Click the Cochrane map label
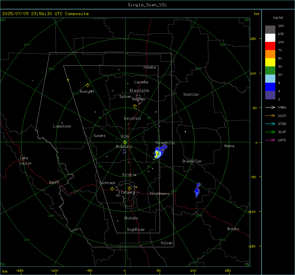Screen dimensions: 295x275 click(x=107, y=183)
